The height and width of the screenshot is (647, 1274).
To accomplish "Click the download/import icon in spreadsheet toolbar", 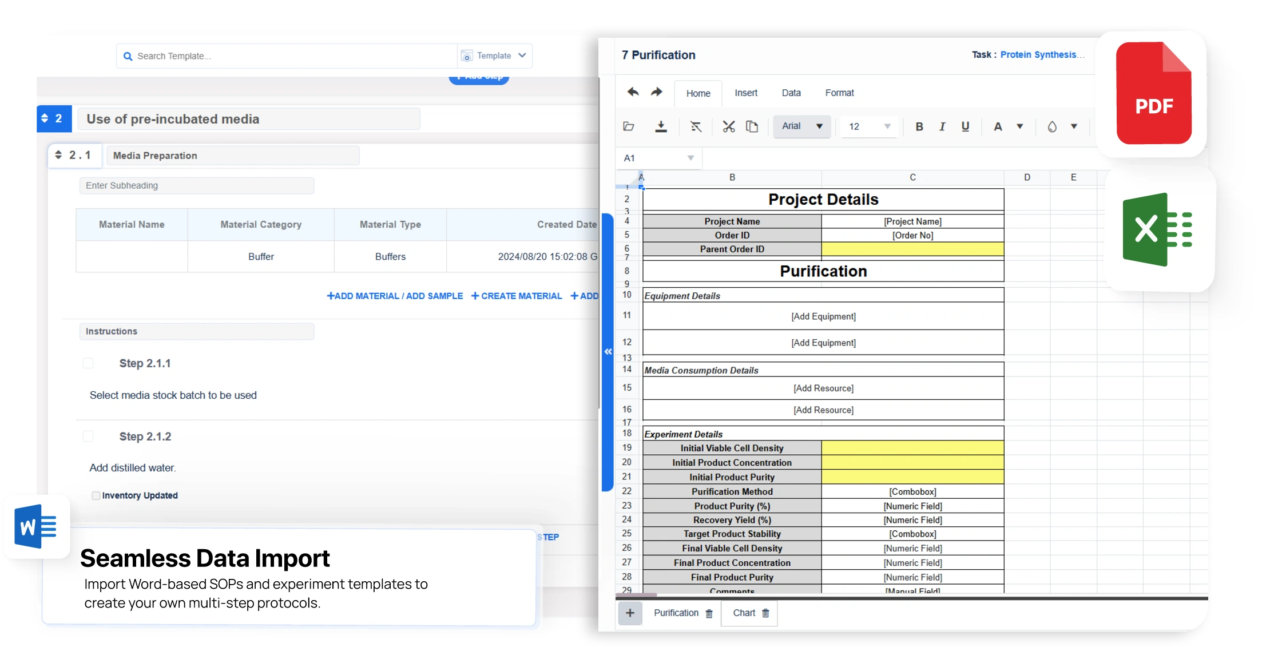I will coord(661,126).
